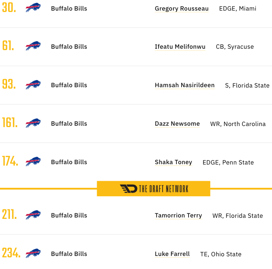This screenshot has height=269, width=272.
Task: Click the Bills logo beside pick 93
Action: click(33, 85)
